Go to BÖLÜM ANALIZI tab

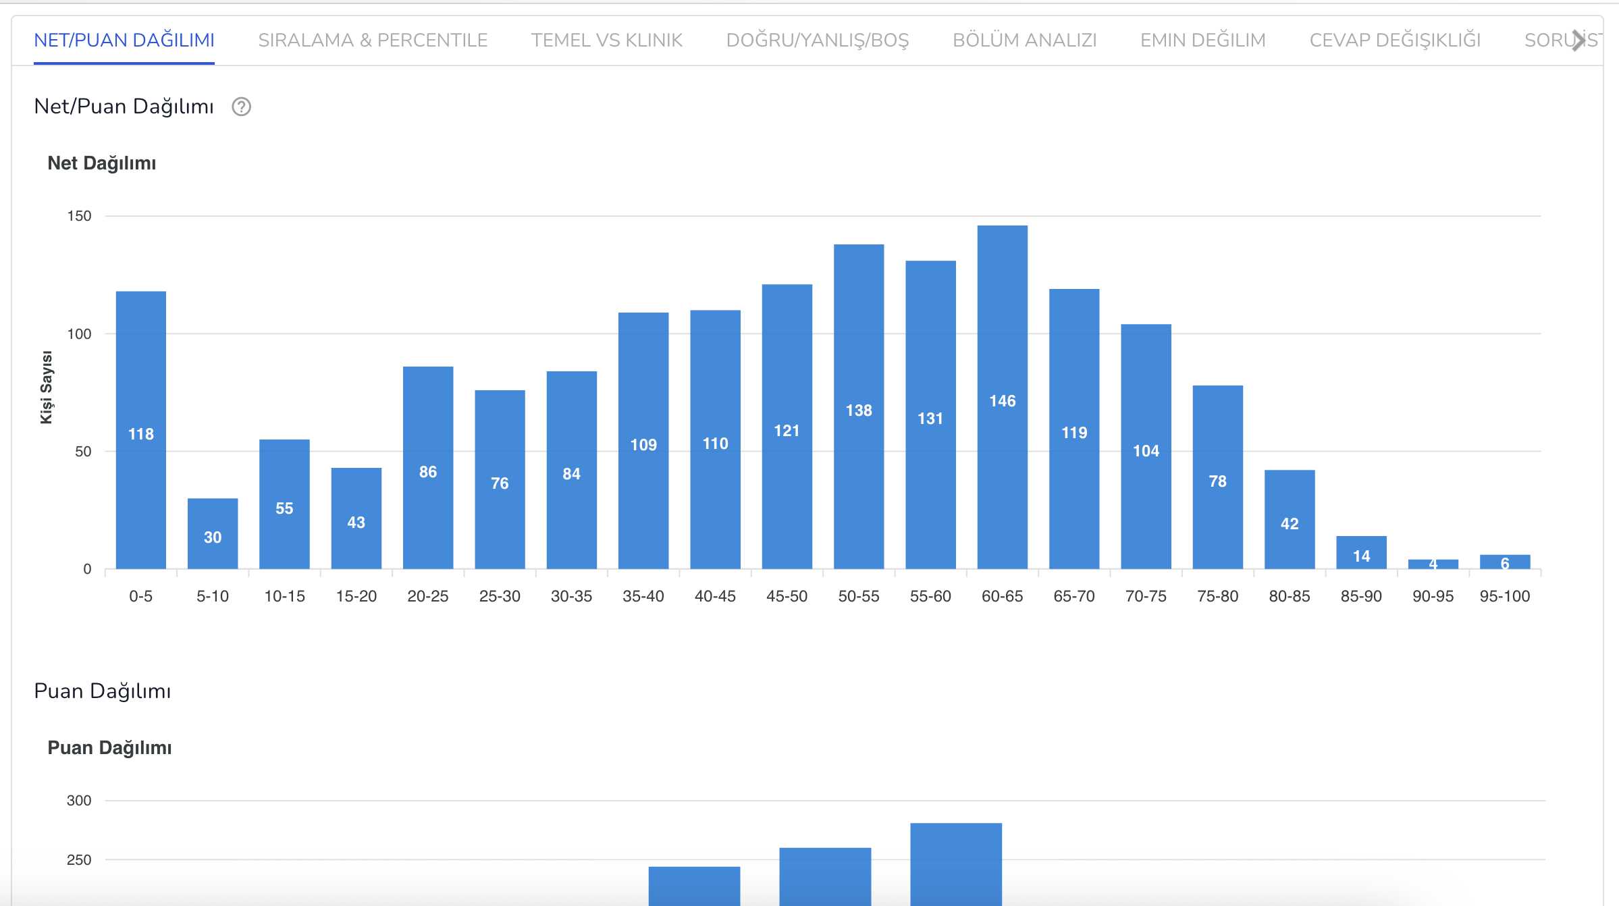pyautogui.click(x=1024, y=40)
